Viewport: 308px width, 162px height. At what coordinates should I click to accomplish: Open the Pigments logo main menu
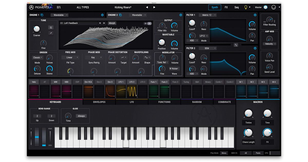click(x=41, y=7)
